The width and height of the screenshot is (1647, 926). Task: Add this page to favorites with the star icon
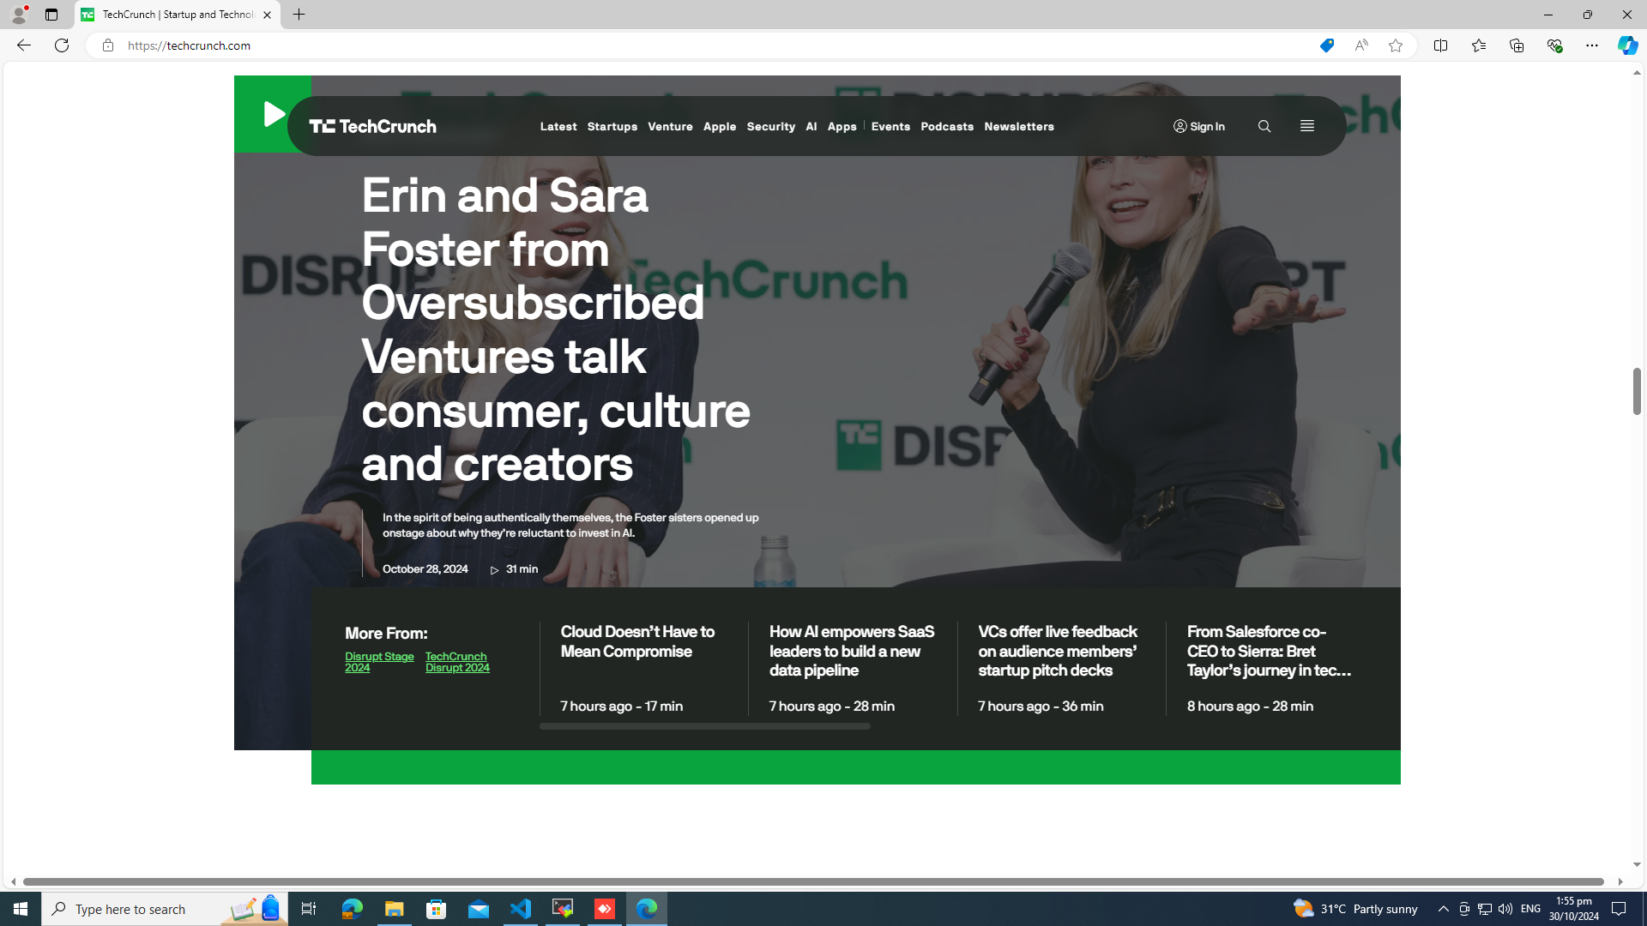(1395, 45)
